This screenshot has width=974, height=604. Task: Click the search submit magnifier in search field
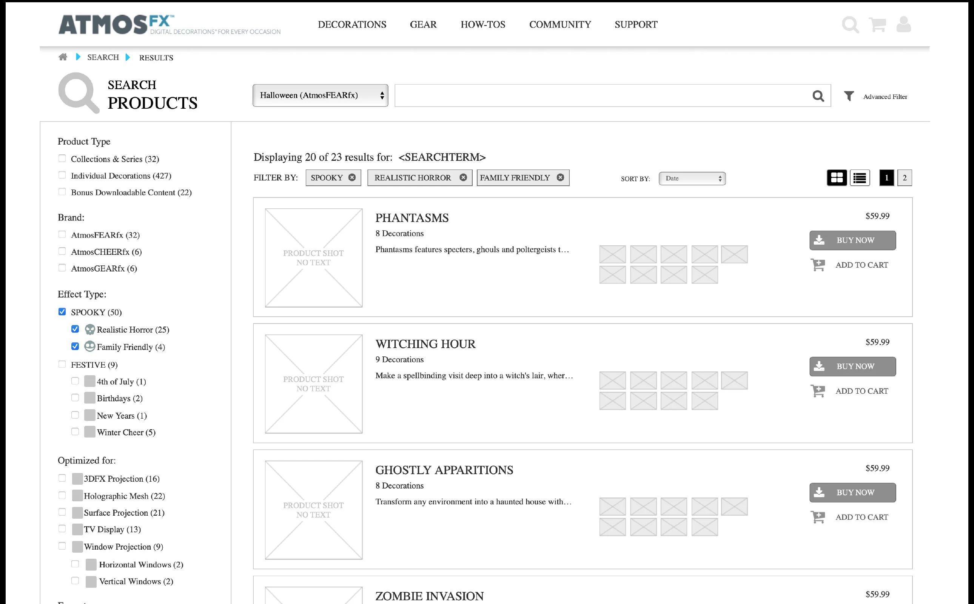(818, 96)
